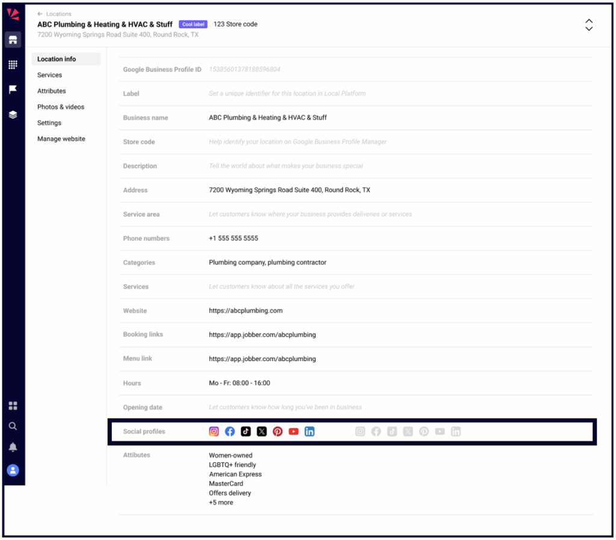Open the grid dots icon in sidebar

click(x=13, y=64)
